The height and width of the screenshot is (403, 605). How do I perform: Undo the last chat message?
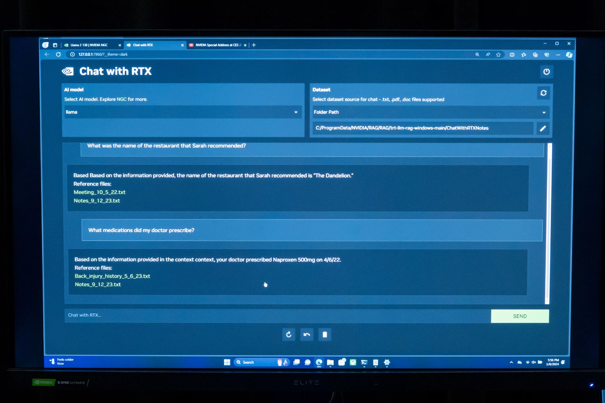pyautogui.click(x=307, y=334)
